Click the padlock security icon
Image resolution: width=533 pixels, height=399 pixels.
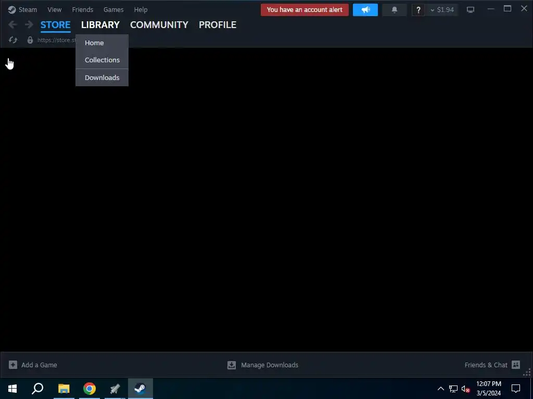(x=30, y=40)
